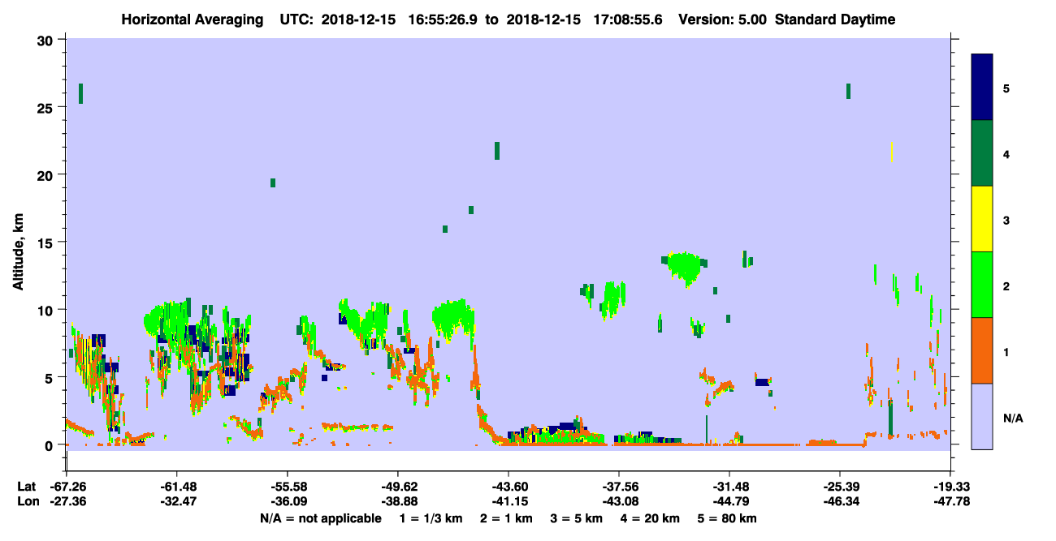
Task: Click longitude value -46.34
Action: coord(840,502)
